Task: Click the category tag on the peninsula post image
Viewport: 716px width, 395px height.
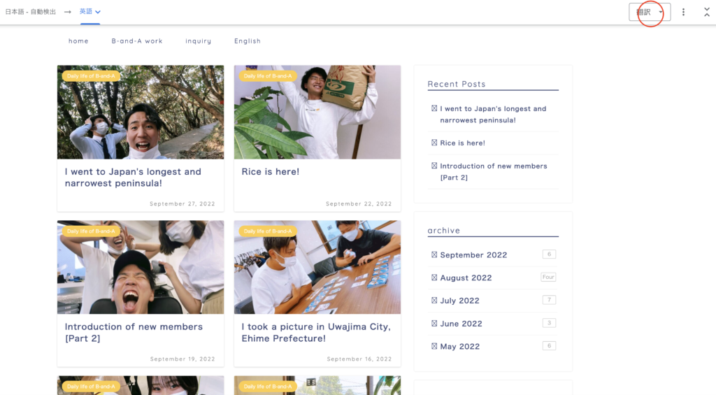Action: pos(91,76)
